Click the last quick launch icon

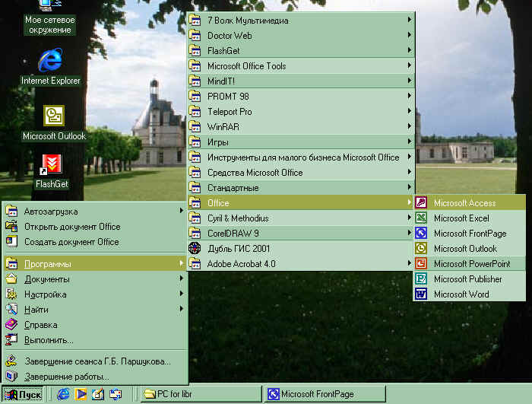point(116,394)
